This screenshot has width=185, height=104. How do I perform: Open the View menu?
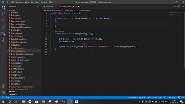tap(27, 2)
